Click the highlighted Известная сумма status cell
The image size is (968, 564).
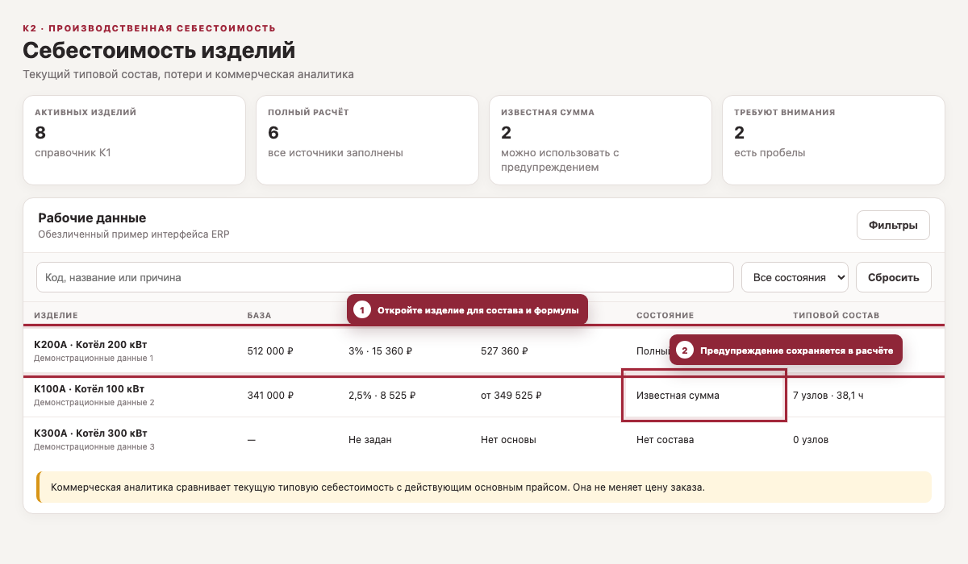click(703, 396)
